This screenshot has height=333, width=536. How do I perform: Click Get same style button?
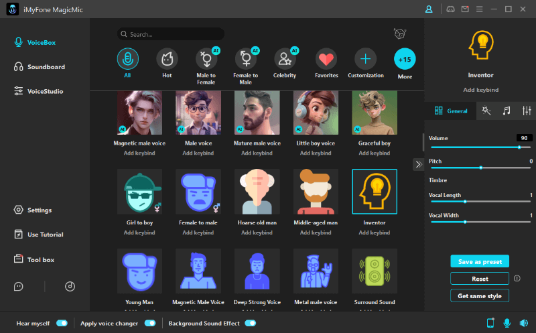[480, 295]
